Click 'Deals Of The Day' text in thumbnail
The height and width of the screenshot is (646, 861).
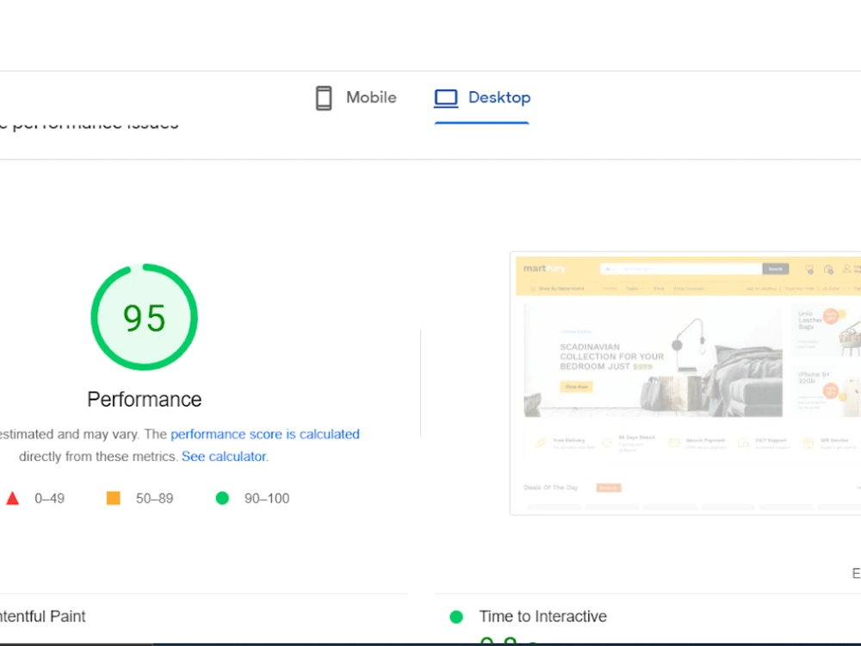(551, 488)
